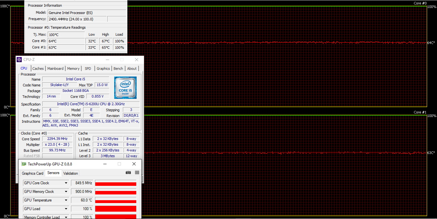Viewport: 437px width, 219px height.
Task: Close the GPU-Z window
Action: pos(134,164)
